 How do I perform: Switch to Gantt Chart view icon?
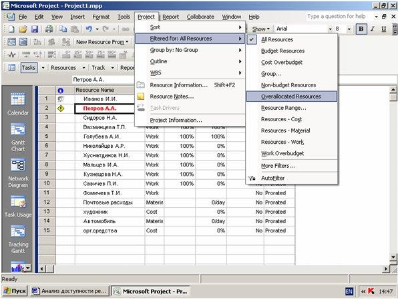tap(18, 137)
